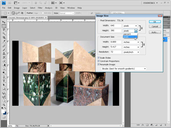The height and width of the screenshot is (128, 171).
Task: Choose Add to Selection mode
Action: click(16, 13)
